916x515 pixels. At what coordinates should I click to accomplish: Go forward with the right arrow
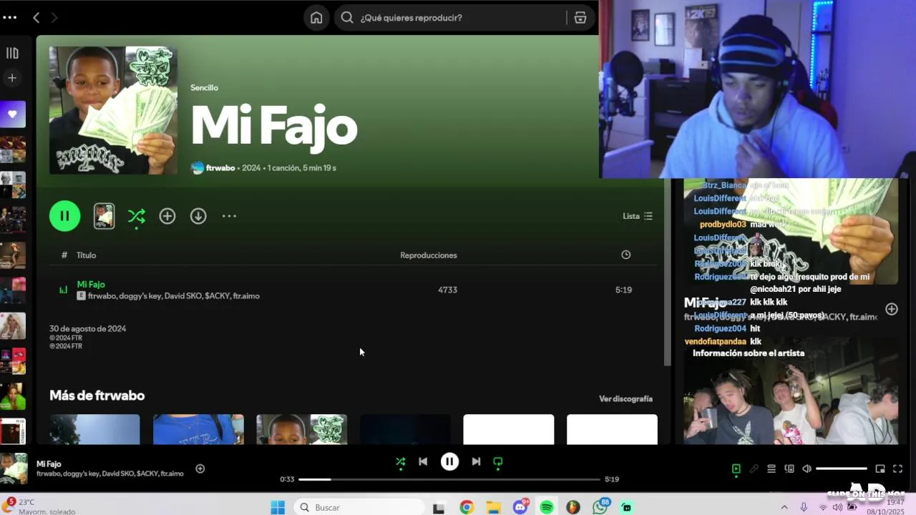[x=54, y=17]
